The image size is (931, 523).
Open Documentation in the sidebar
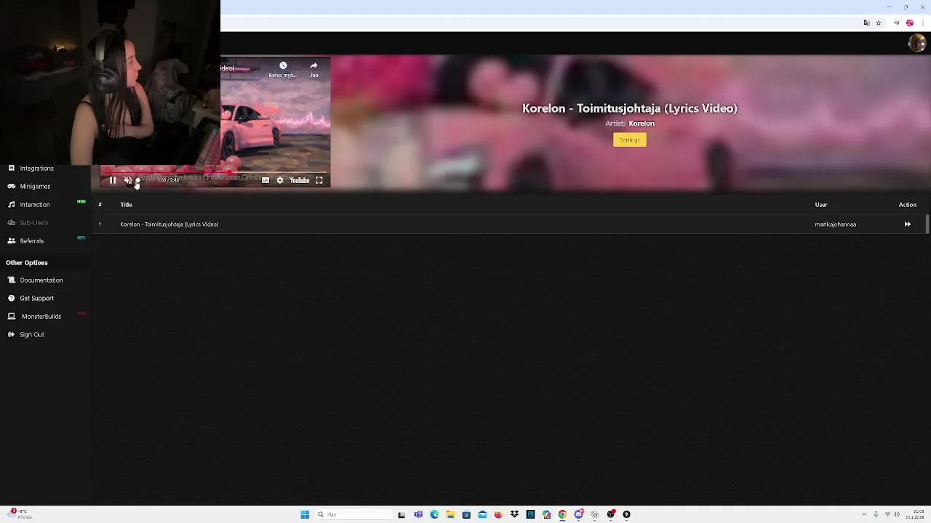41,280
